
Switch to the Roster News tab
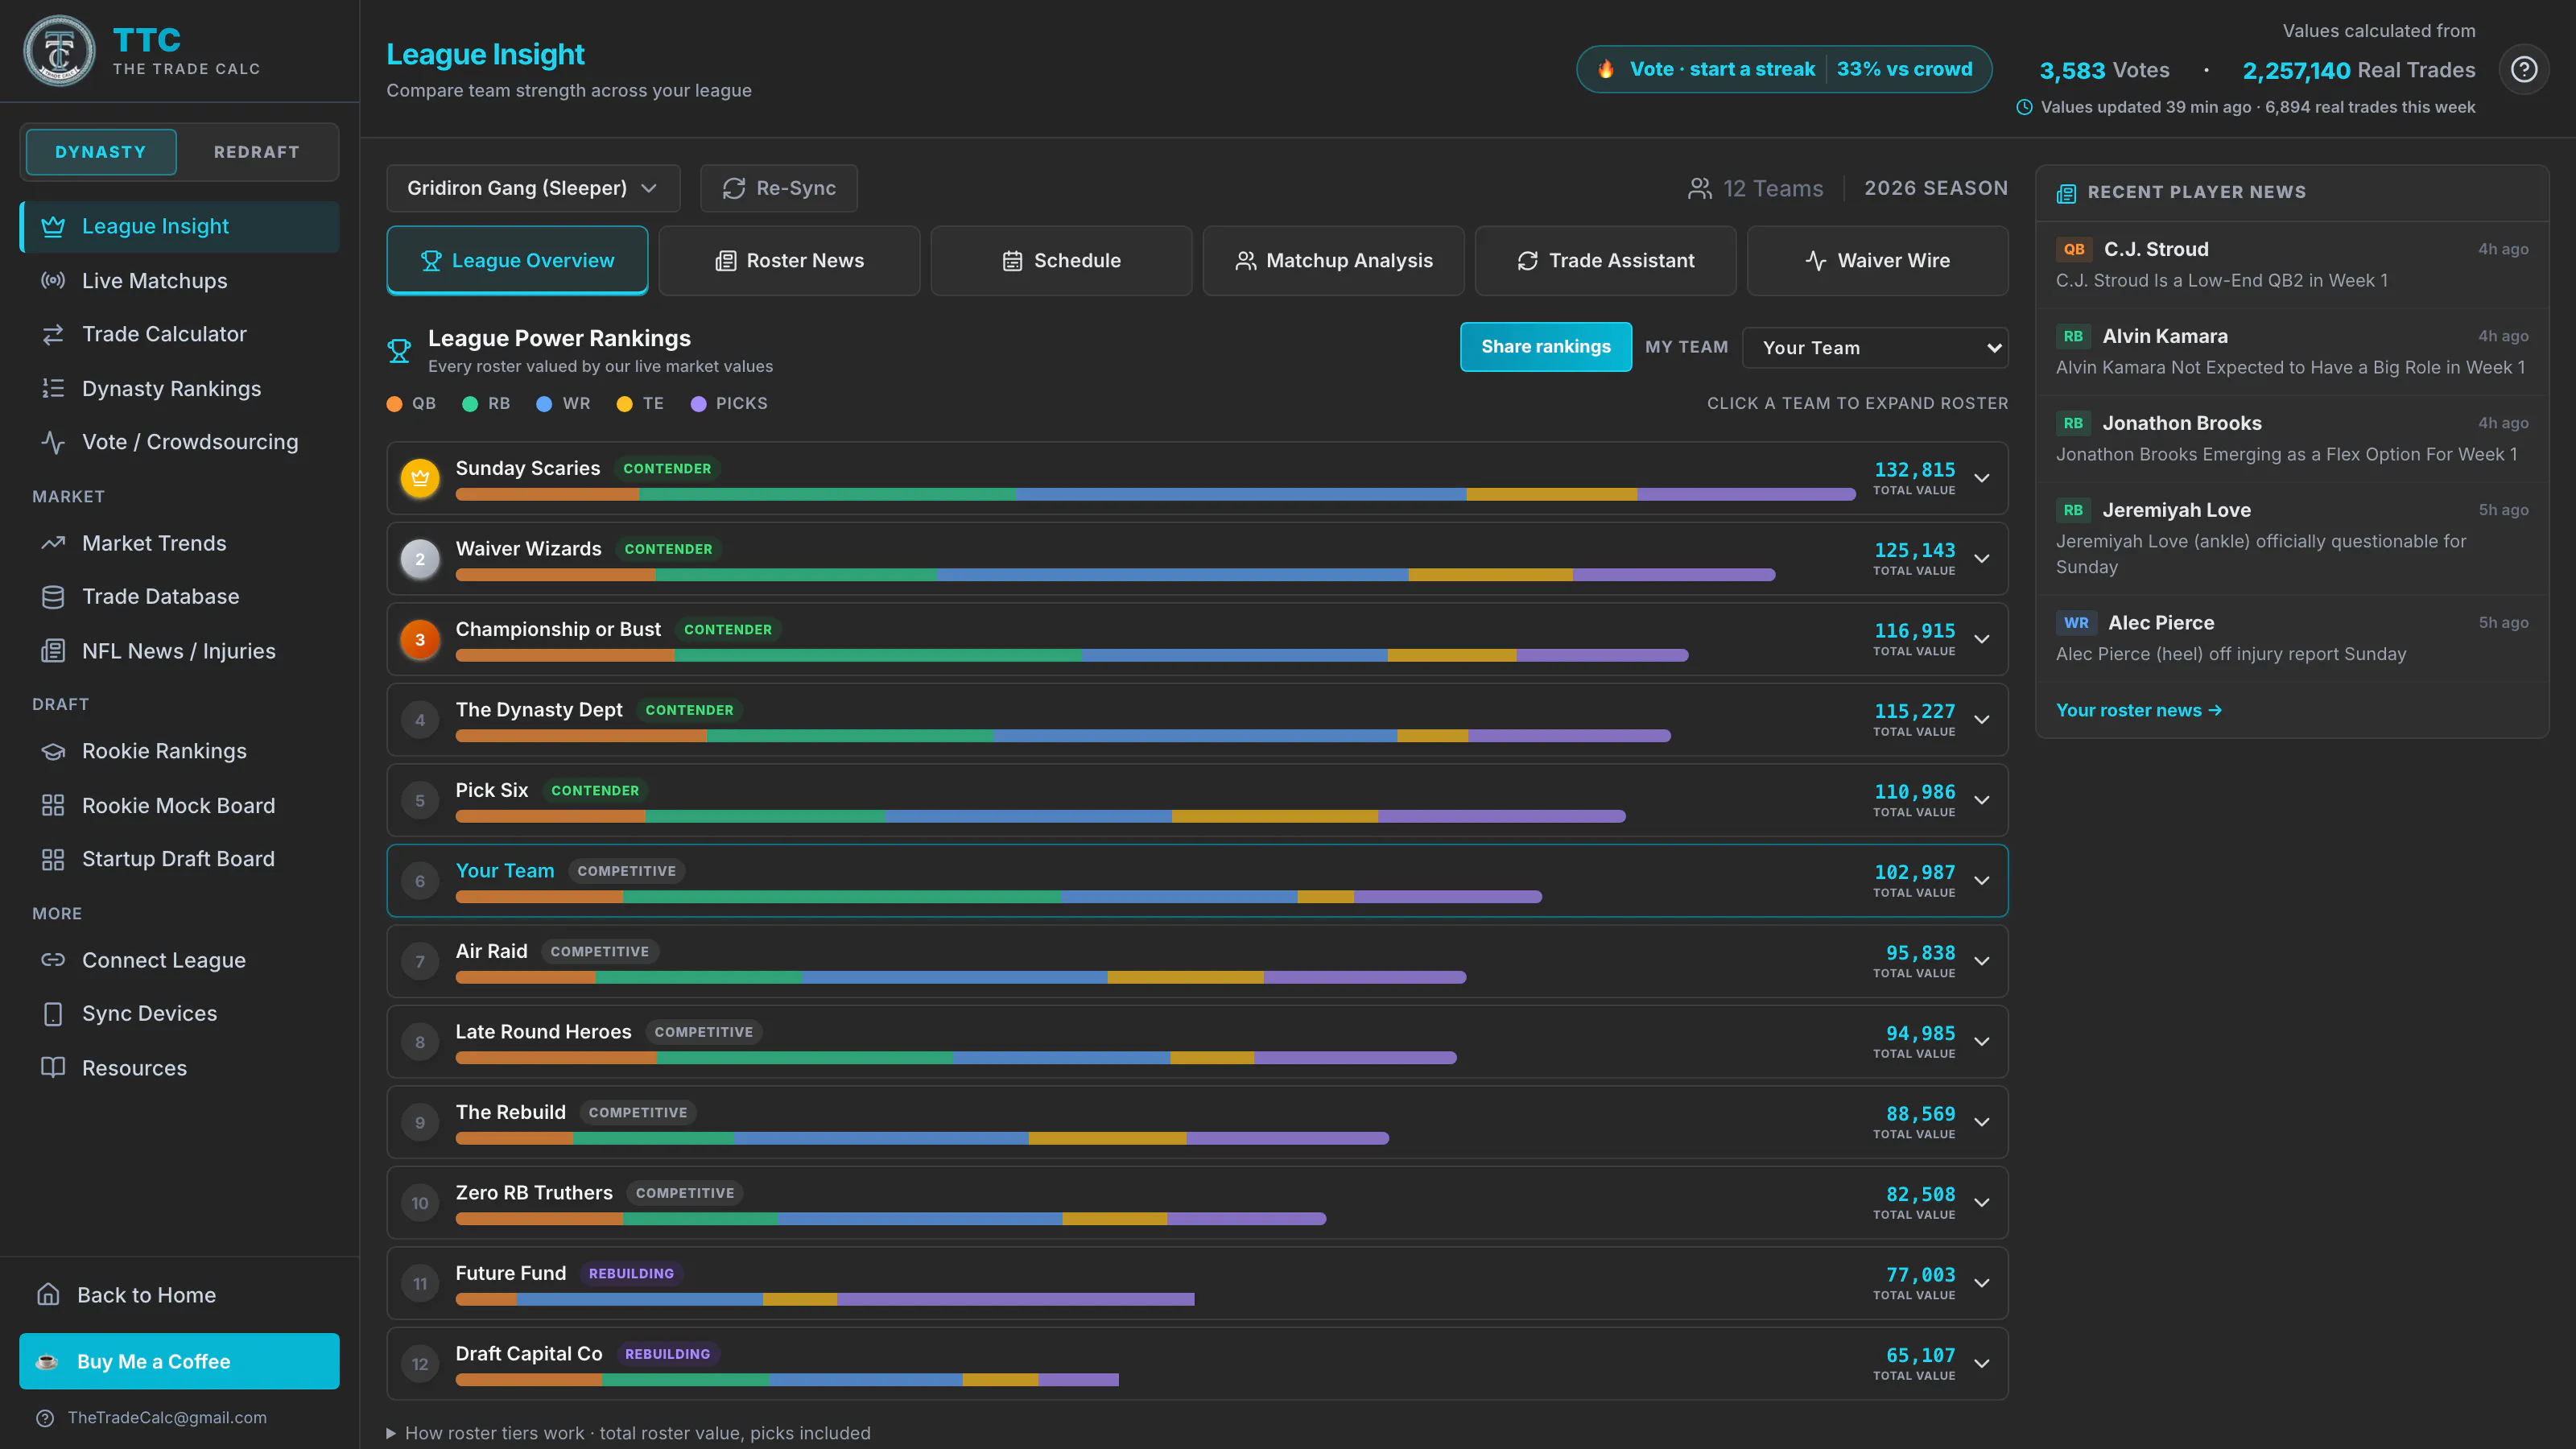coord(789,260)
